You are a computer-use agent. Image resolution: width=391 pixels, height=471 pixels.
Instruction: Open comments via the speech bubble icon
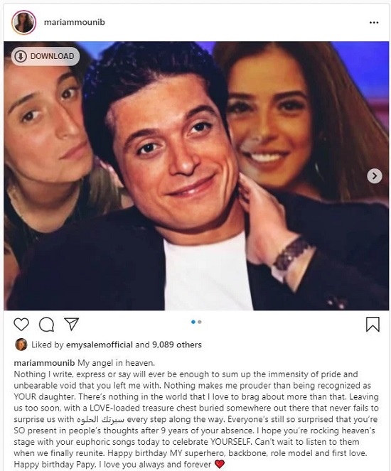click(x=47, y=325)
